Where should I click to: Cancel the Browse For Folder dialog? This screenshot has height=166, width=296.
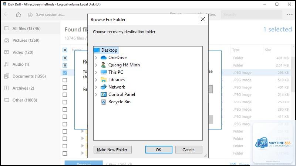point(189,150)
